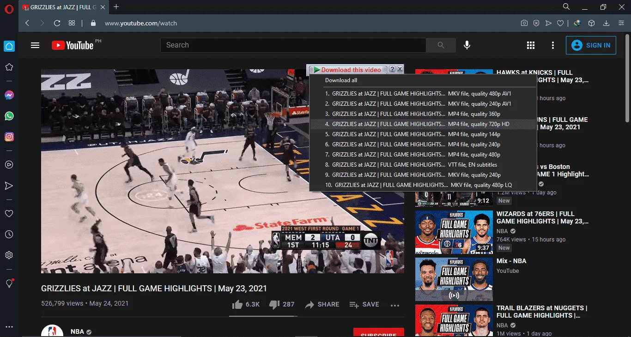Viewport: 631px width, 337px height.
Task: Open the Extensions cube icon
Action: pos(591,23)
